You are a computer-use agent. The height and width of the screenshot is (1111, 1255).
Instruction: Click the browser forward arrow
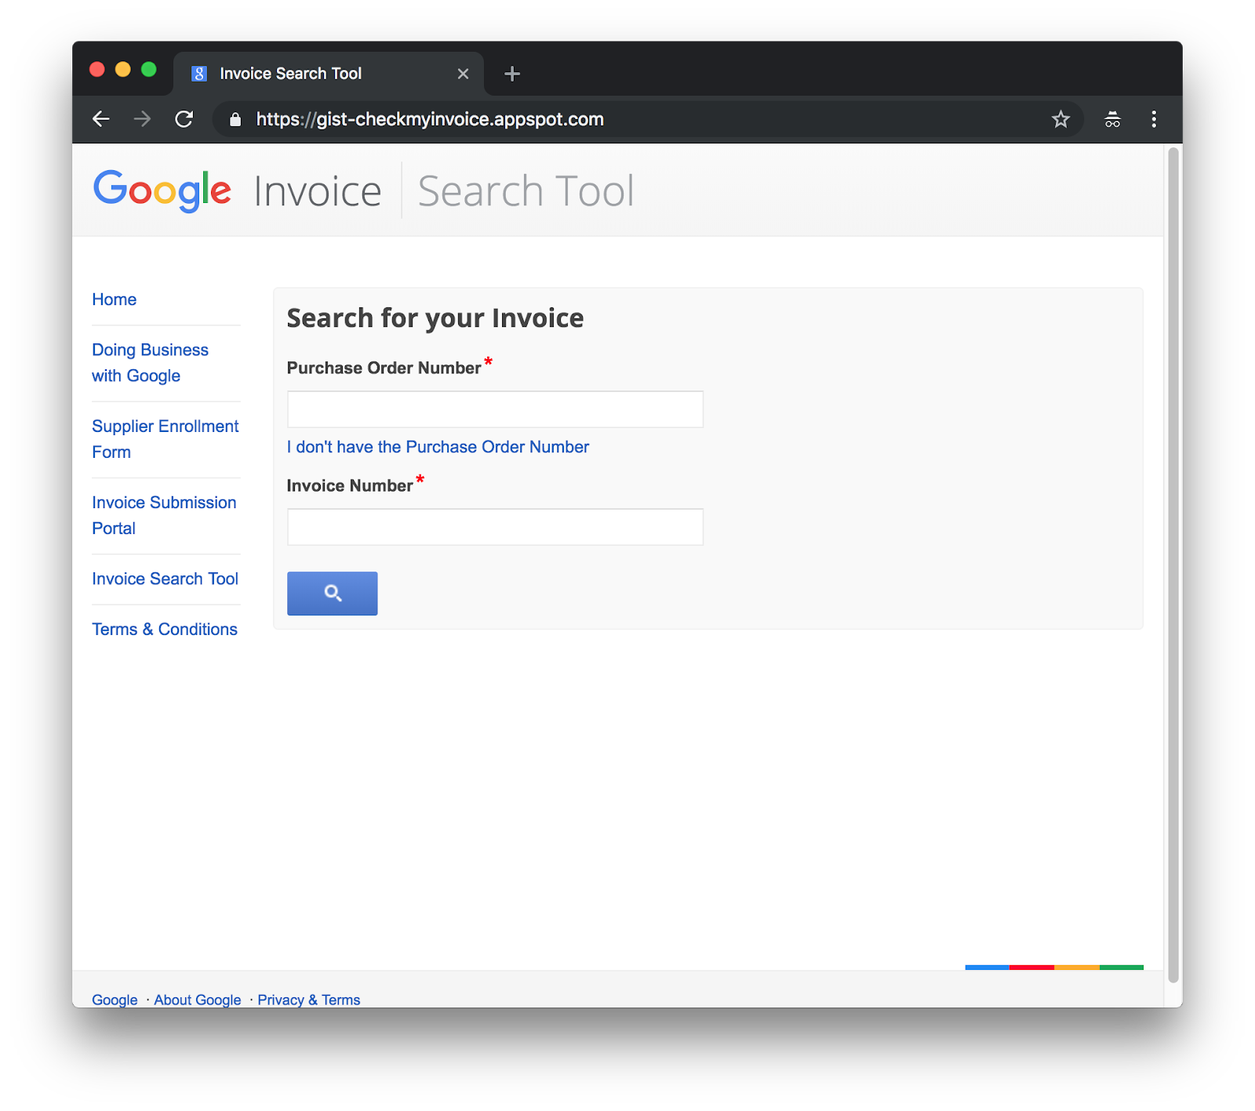coord(142,119)
